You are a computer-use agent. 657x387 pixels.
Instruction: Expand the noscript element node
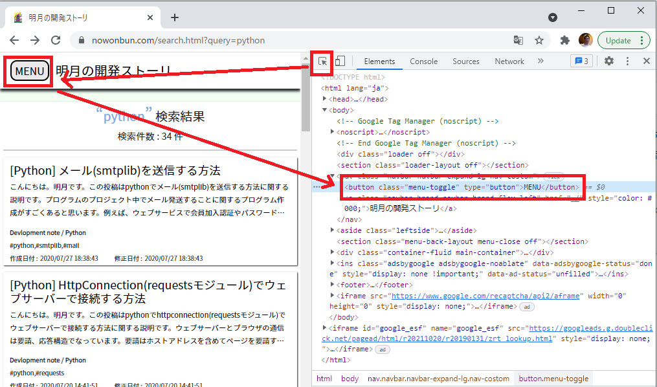point(333,132)
